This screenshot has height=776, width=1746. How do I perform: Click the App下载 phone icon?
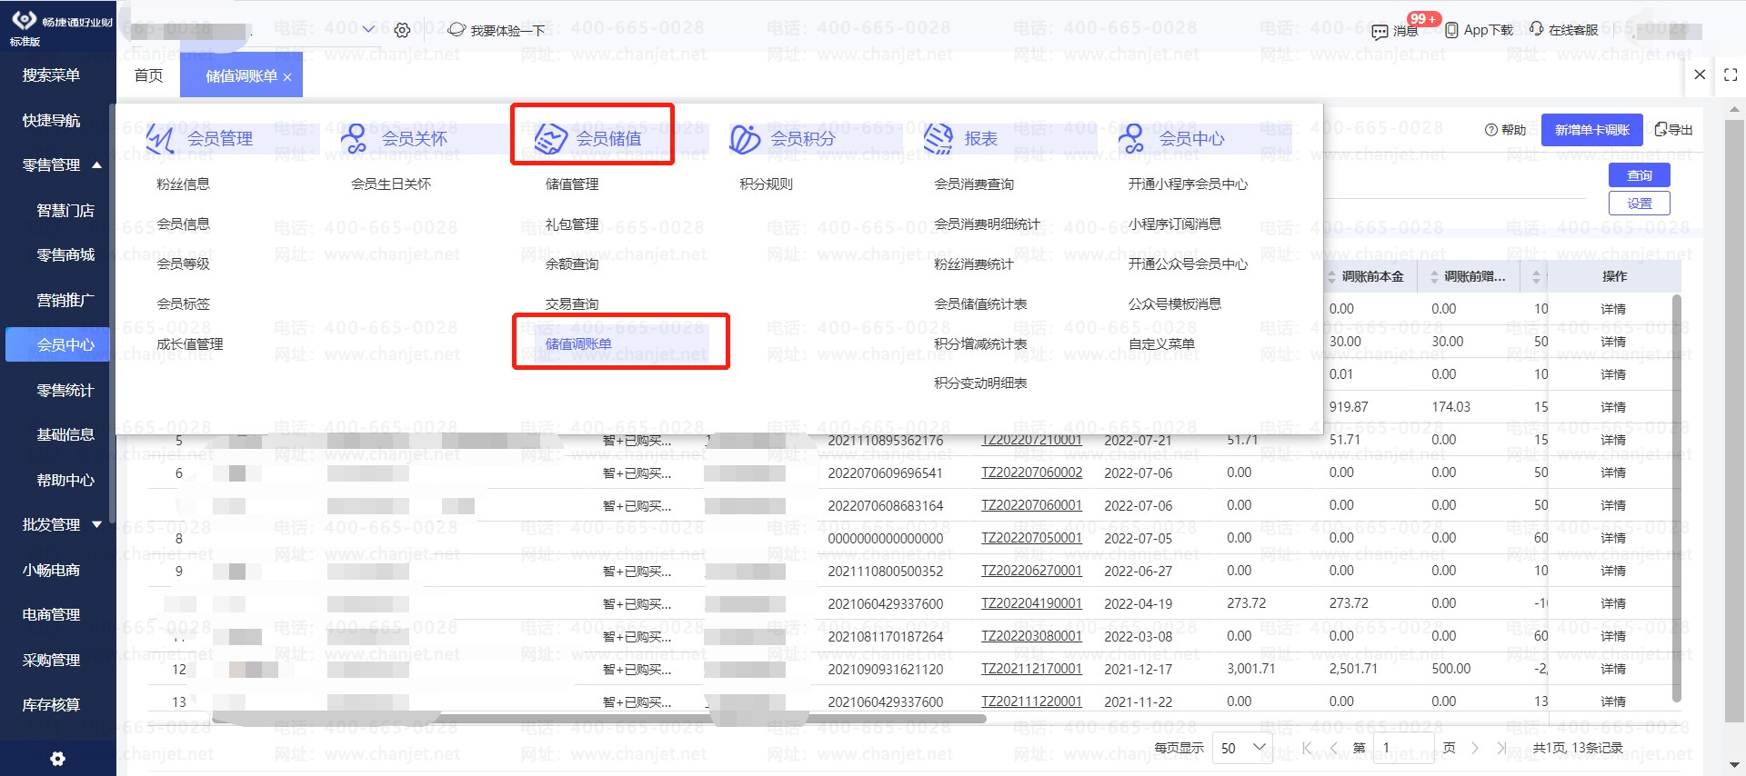[1451, 30]
